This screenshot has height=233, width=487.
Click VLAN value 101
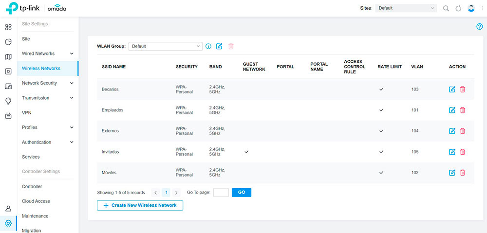pyautogui.click(x=415, y=110)
